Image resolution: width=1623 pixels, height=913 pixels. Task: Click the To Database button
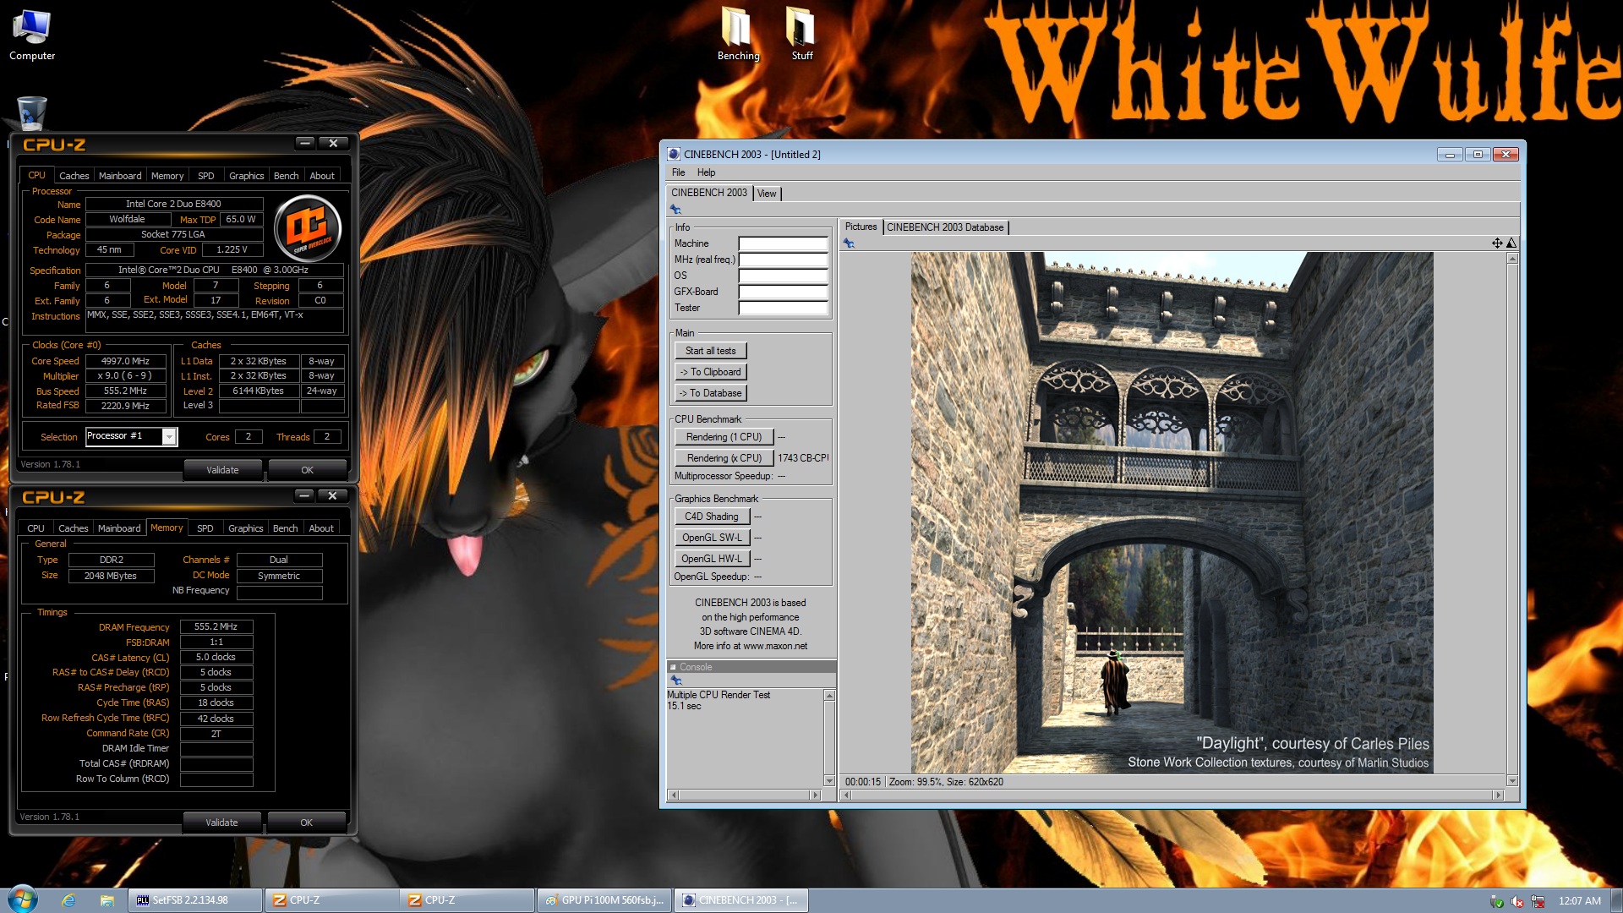(710, 393)
